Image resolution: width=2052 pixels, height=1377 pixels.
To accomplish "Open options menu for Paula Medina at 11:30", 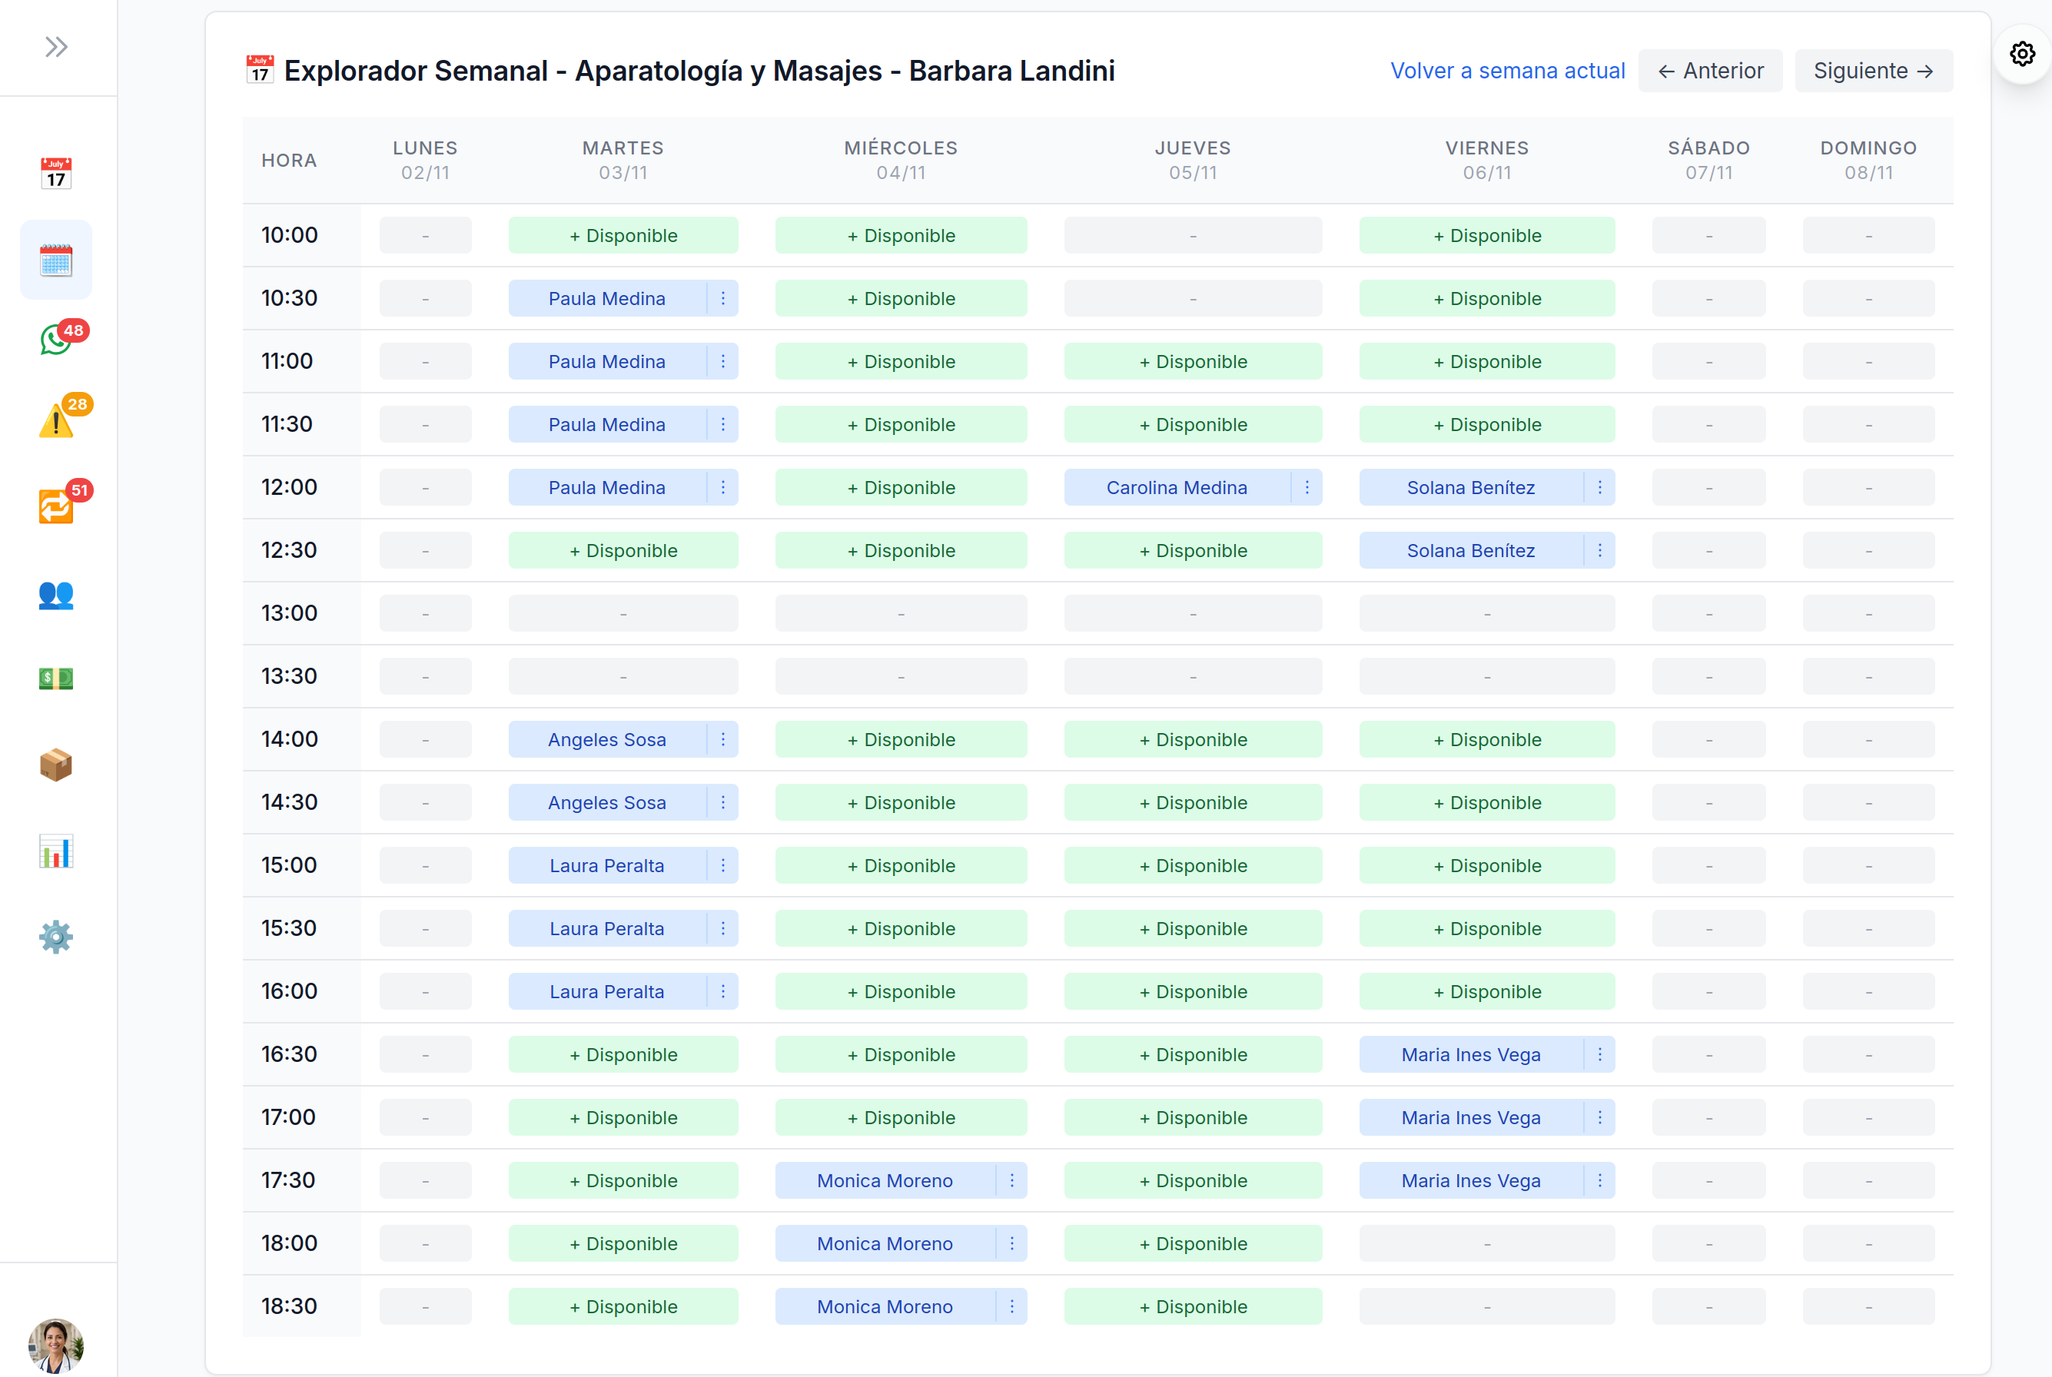I will tap(723, 425).
